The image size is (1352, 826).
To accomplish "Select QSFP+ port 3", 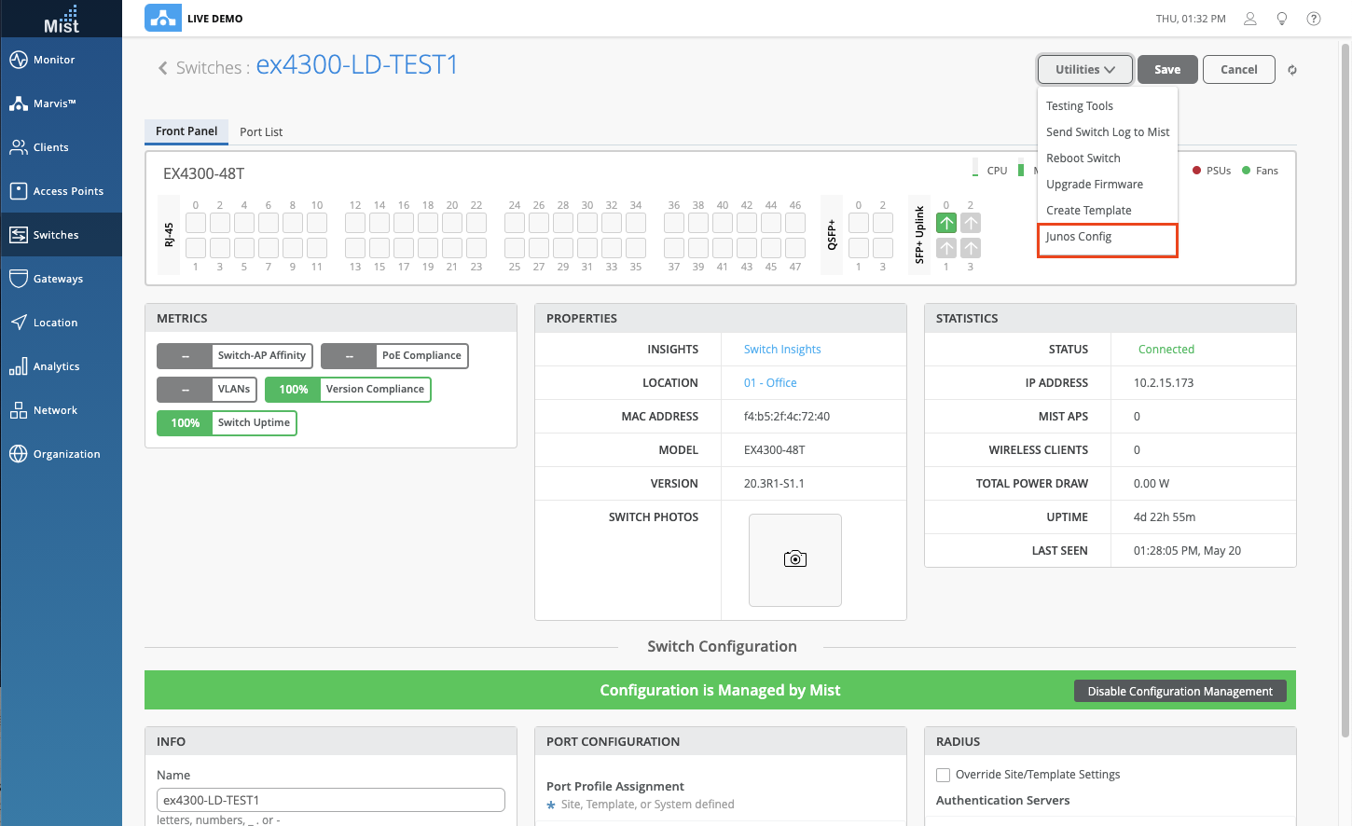I will [x=883, y=248].
